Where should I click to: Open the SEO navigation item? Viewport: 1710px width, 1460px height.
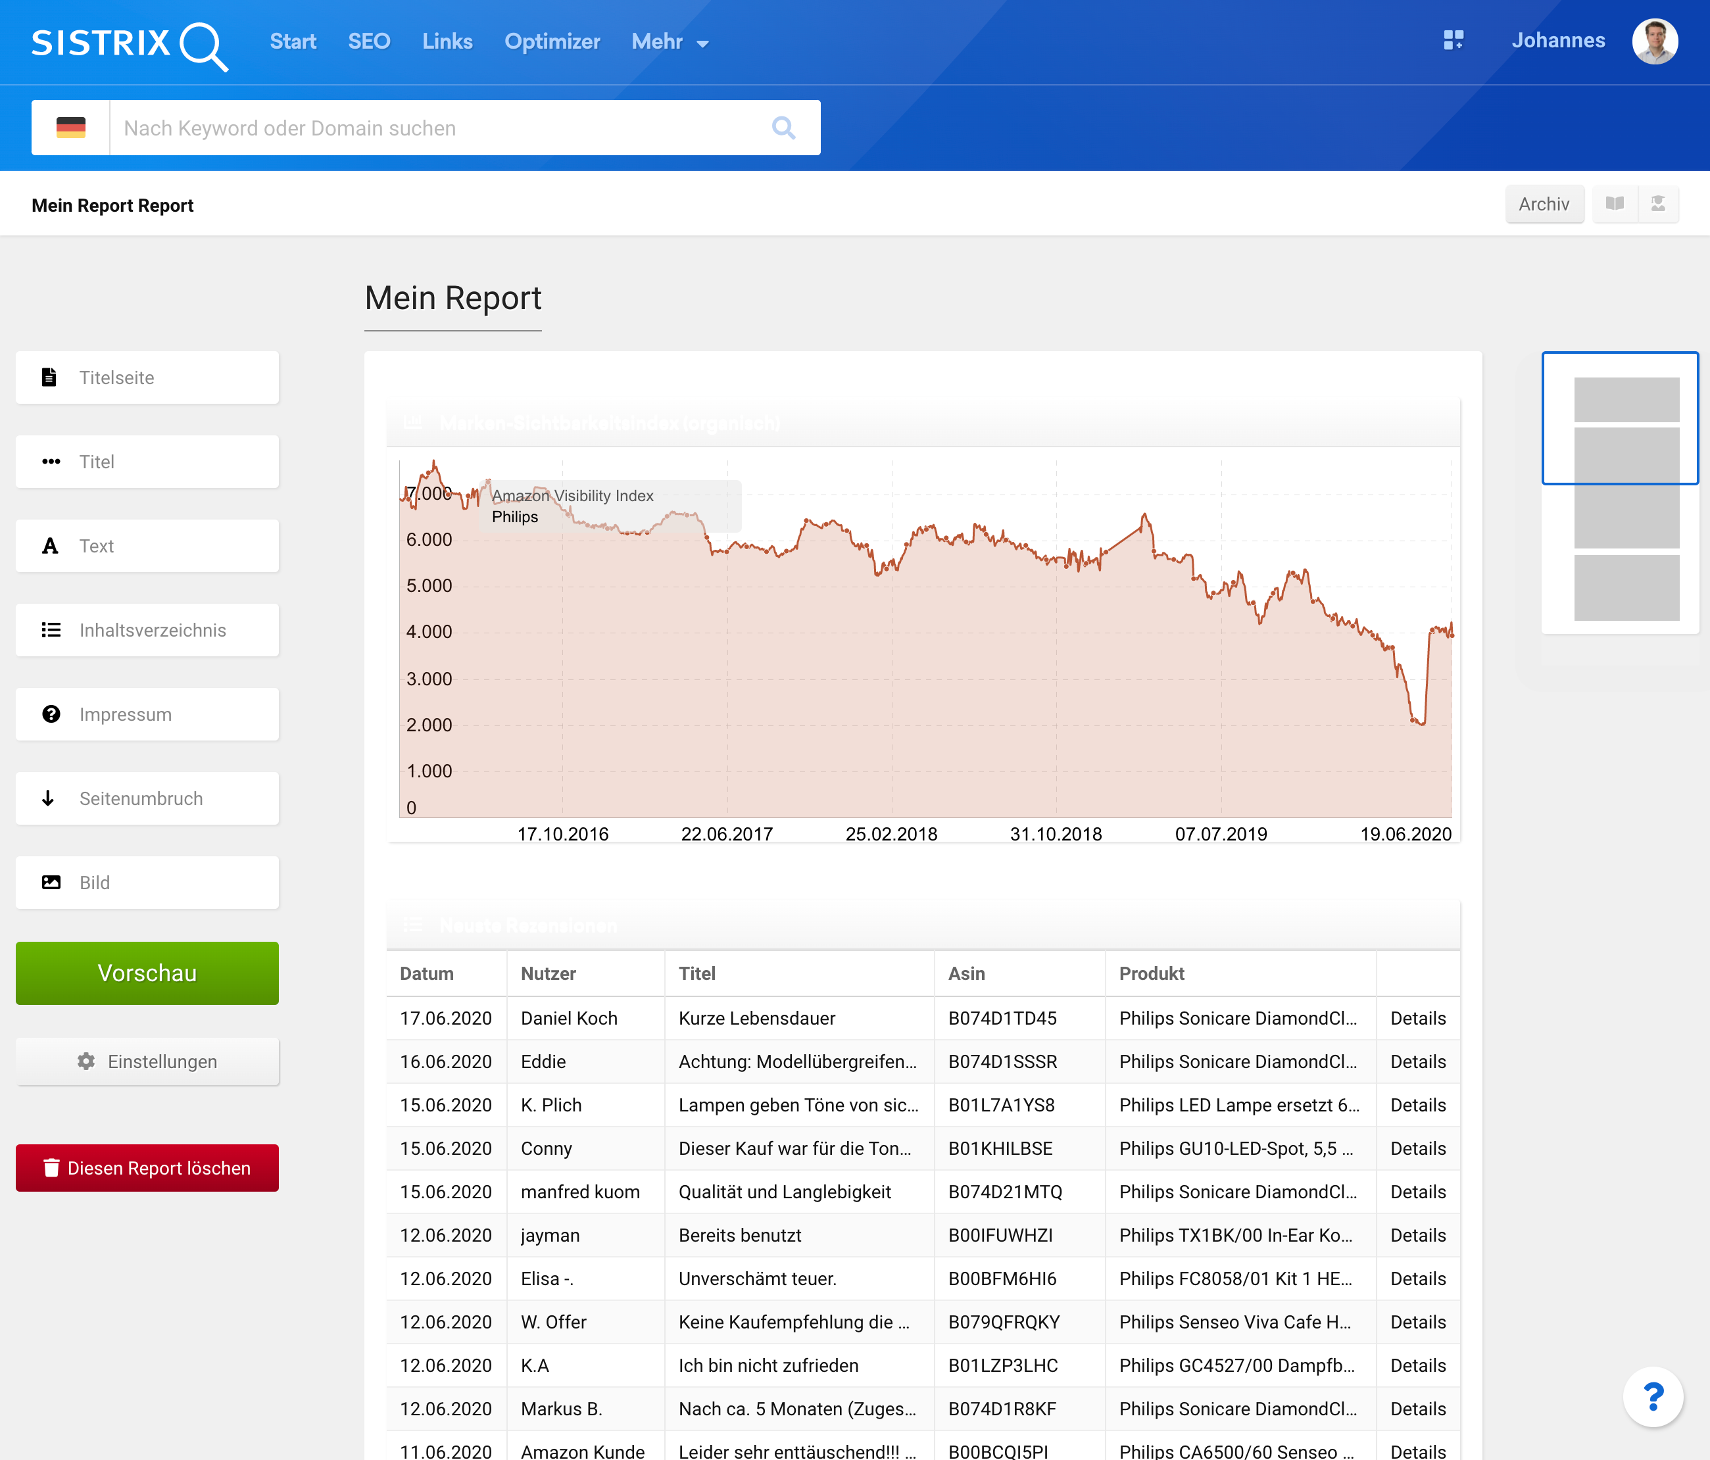pyautogui.click(x=369, y=42)
